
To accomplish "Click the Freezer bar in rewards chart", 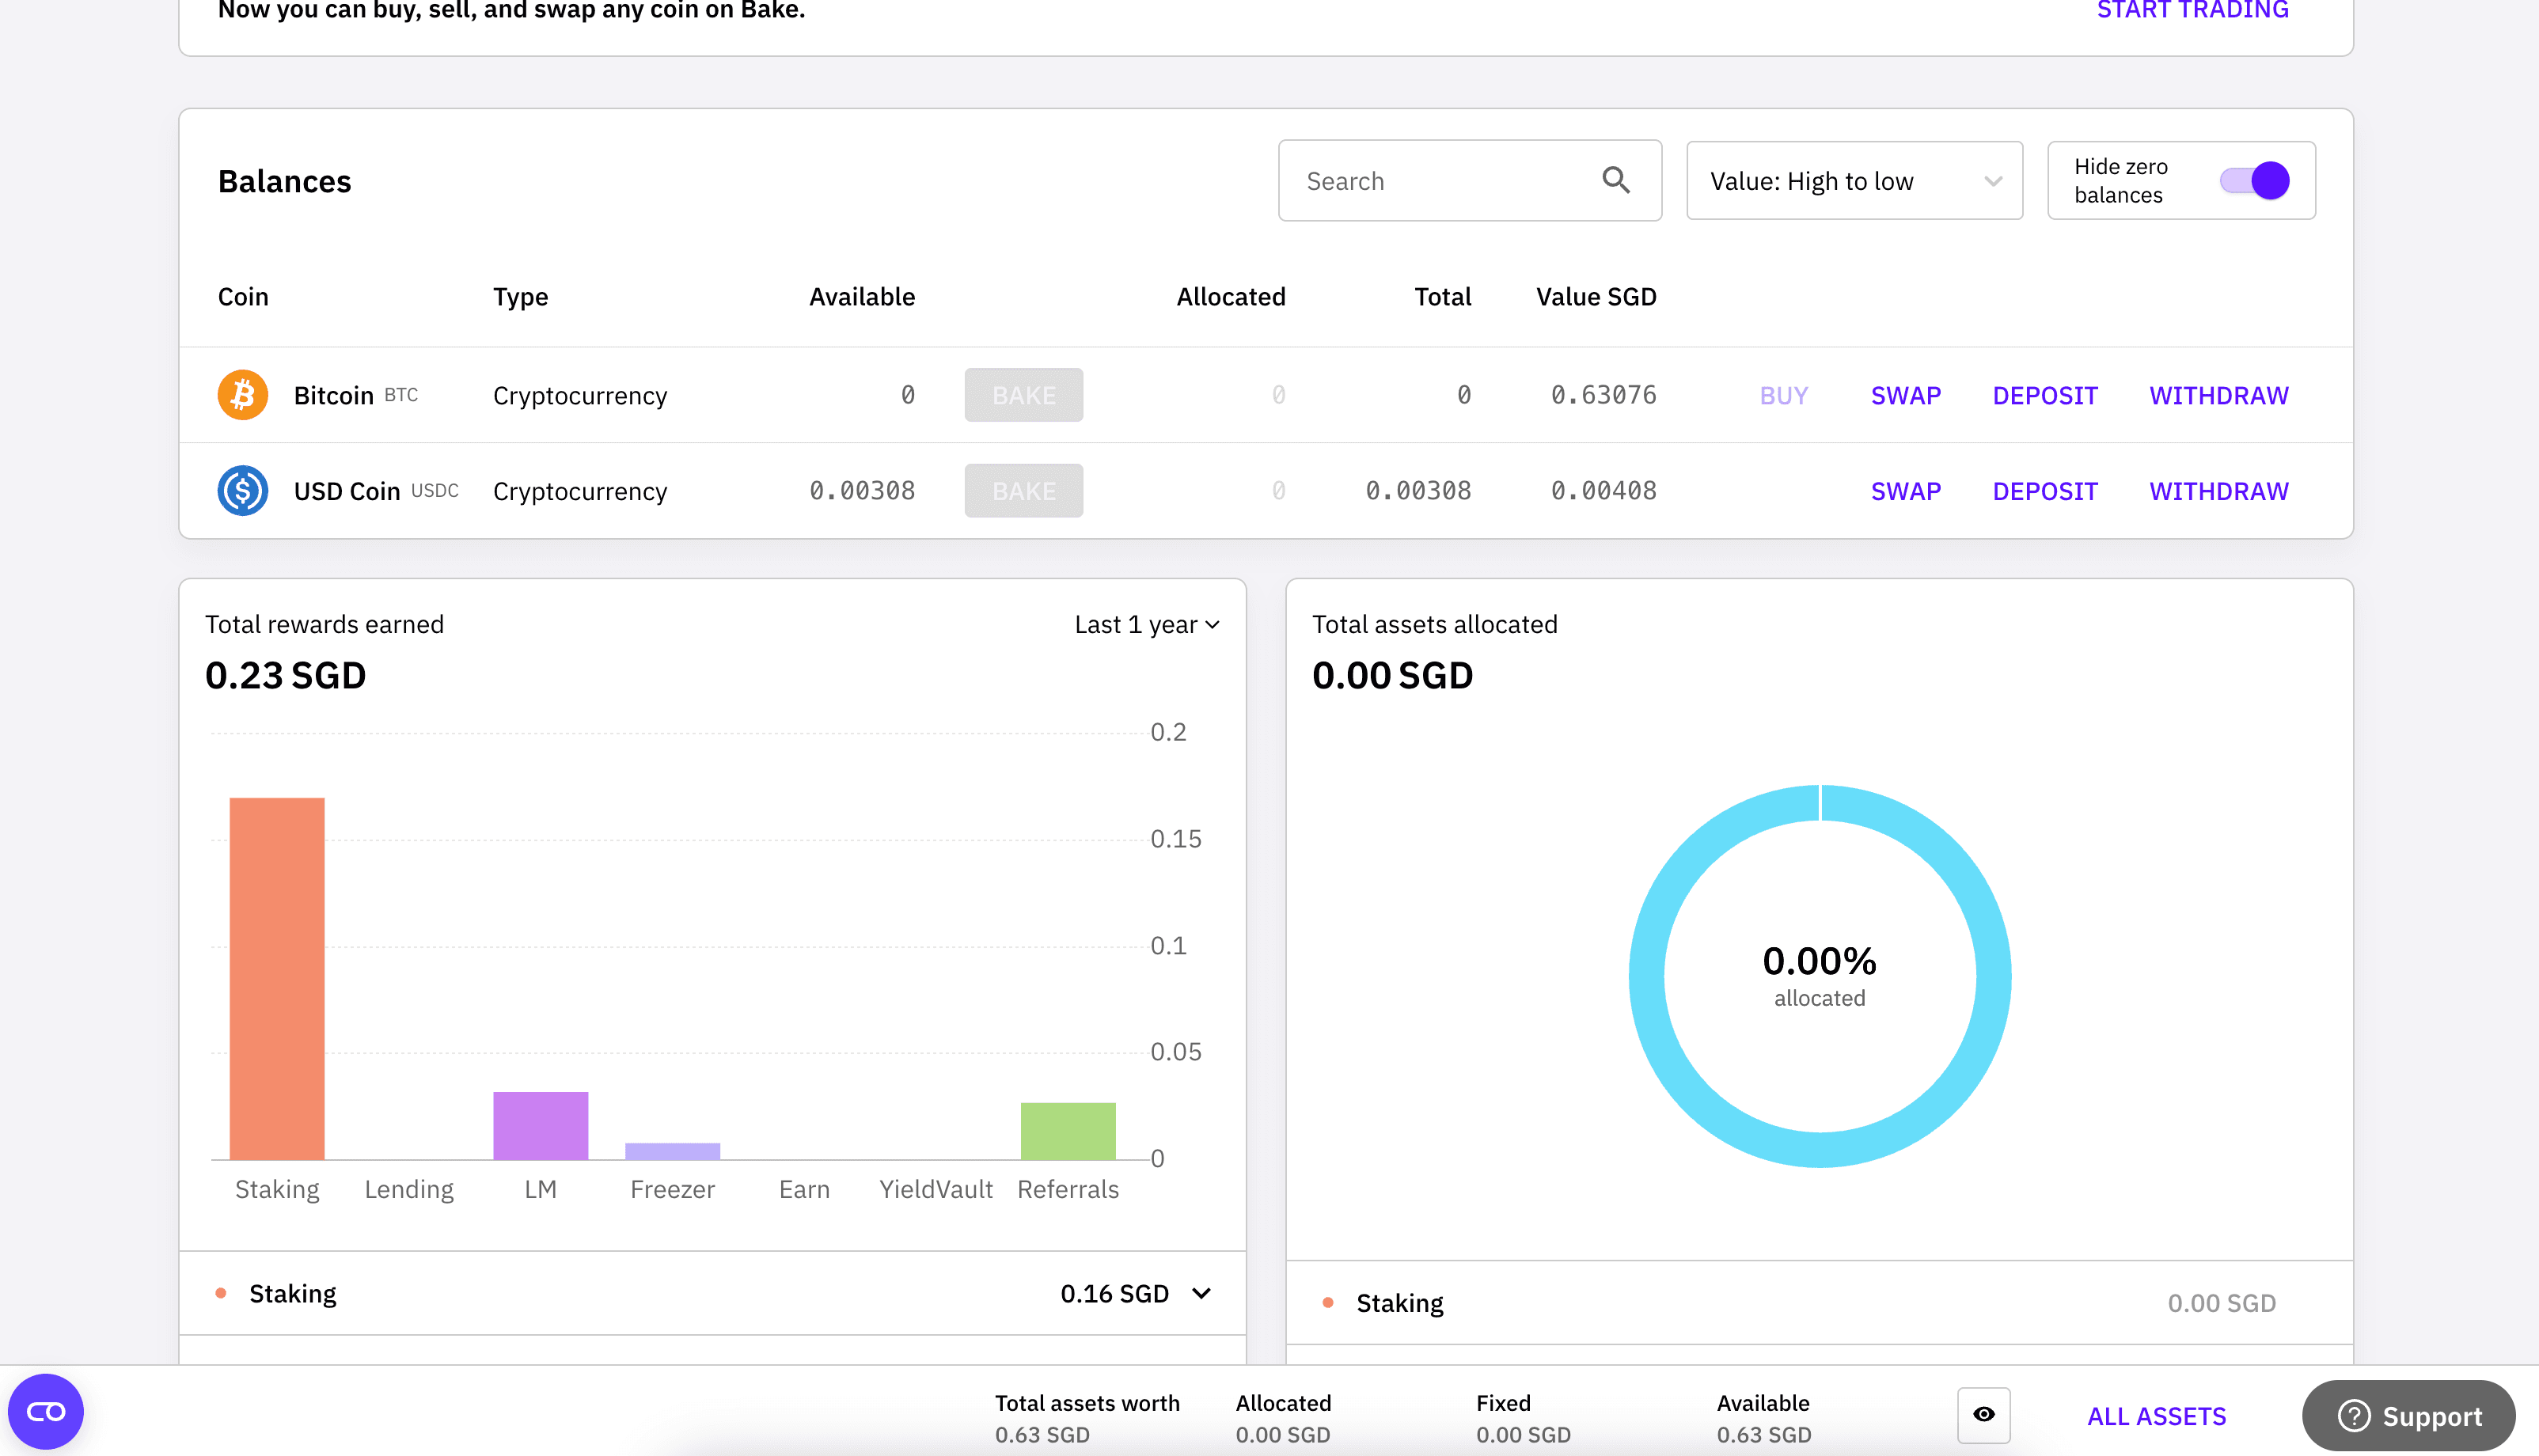I will pyautogui.click(x=673, y=1152).
